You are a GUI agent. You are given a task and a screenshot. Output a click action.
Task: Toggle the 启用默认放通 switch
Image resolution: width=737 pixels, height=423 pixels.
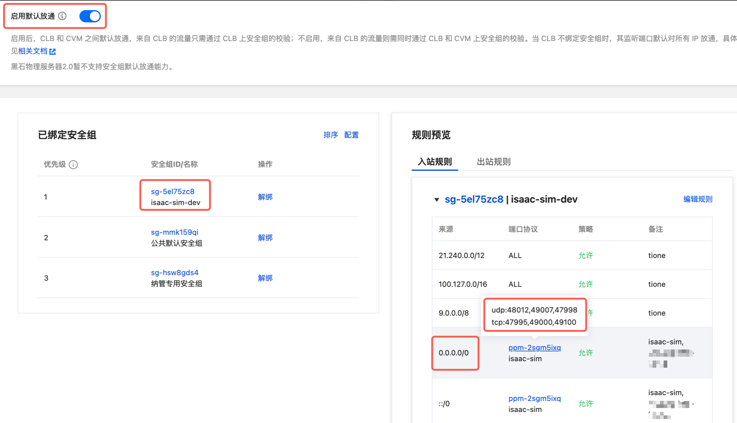click(x=90, y=16)
